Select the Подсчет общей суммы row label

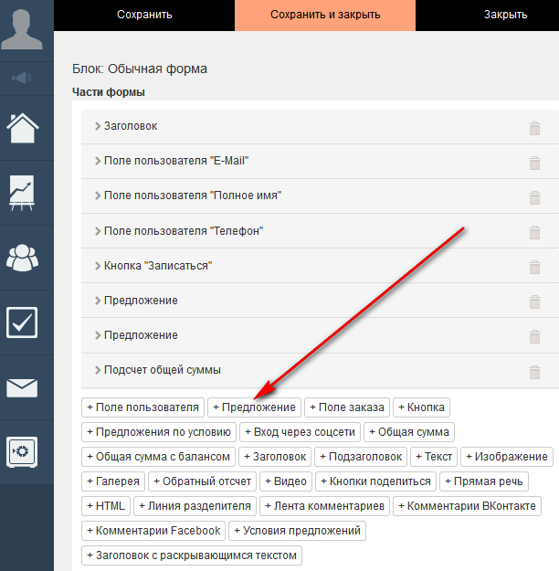(x=163, y=370)
